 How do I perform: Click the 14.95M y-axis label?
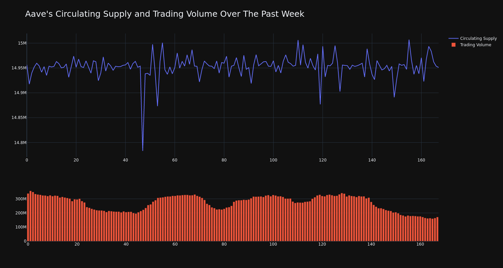[x=19, y=68]
